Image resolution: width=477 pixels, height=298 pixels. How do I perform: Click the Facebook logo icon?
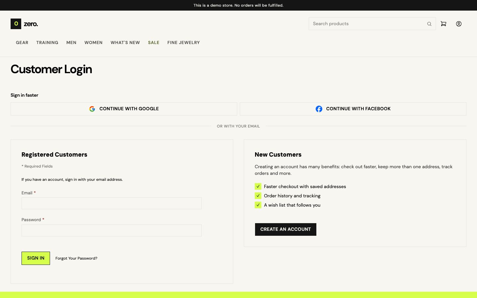coord(319,109)
